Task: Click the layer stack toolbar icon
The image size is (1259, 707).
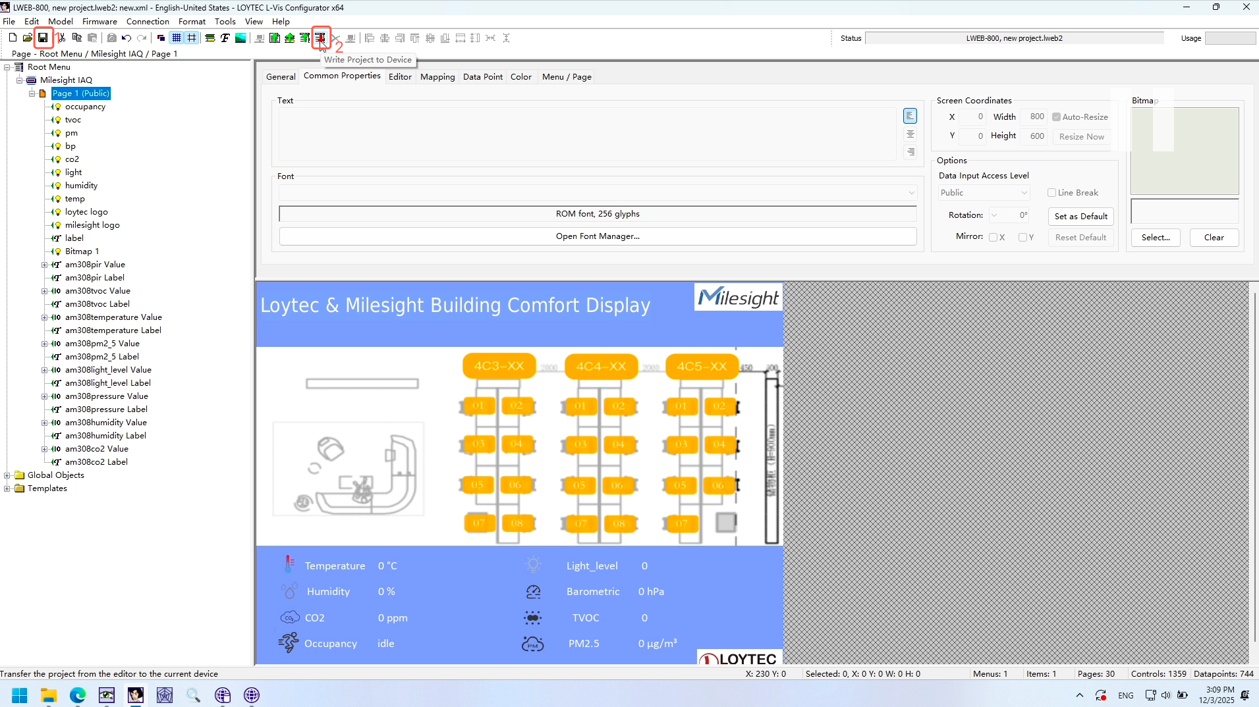Action: (x=210, y=38)
